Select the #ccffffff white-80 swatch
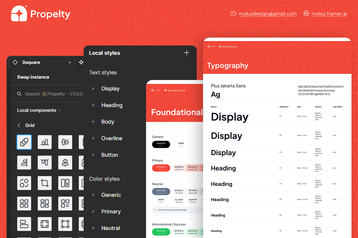 tap(179, 201)
